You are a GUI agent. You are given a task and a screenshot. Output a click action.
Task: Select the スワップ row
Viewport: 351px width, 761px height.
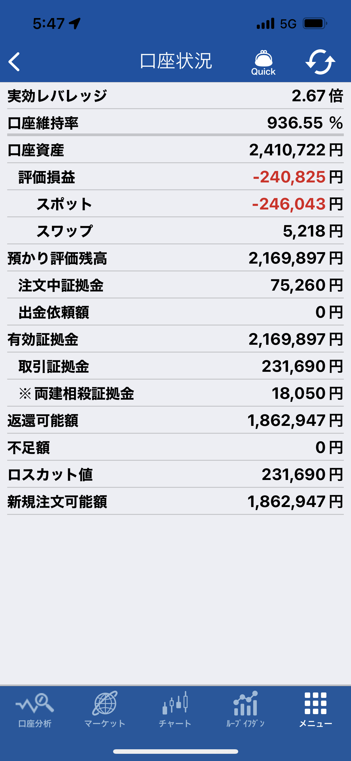click(x=175, y=231)
